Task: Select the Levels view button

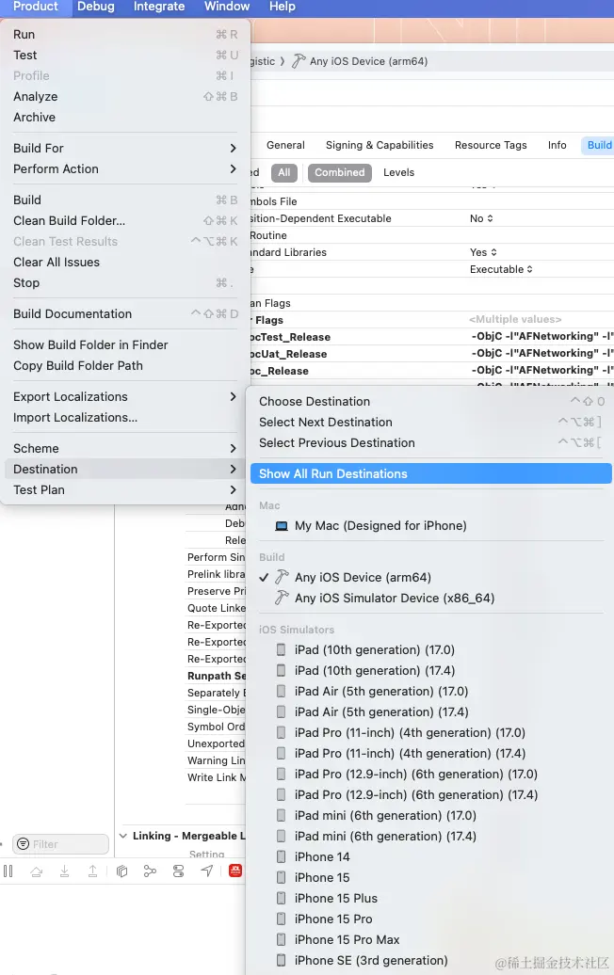Action: [x=398, y=172]
